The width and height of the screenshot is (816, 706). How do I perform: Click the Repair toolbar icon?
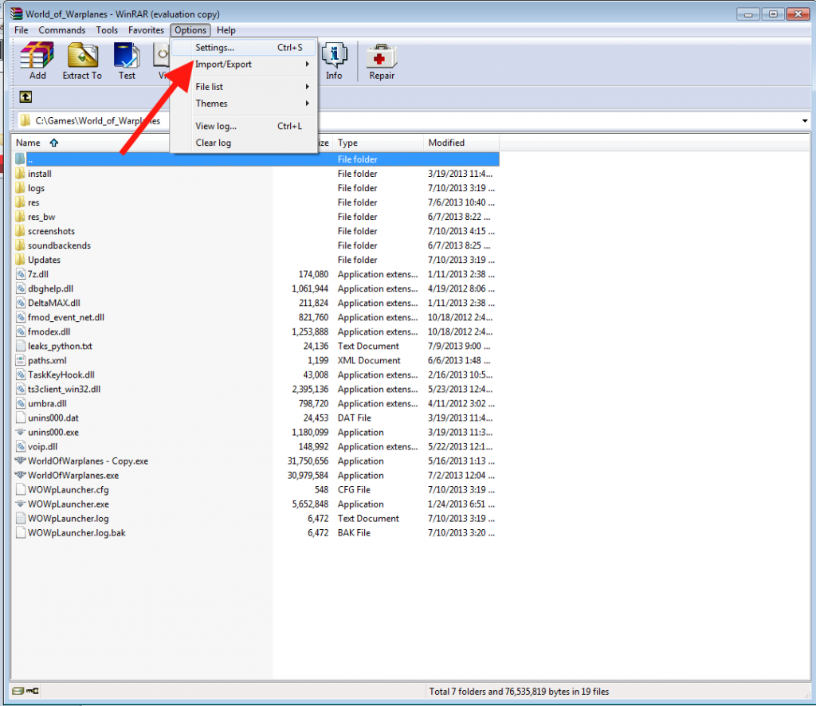point(382,56)
